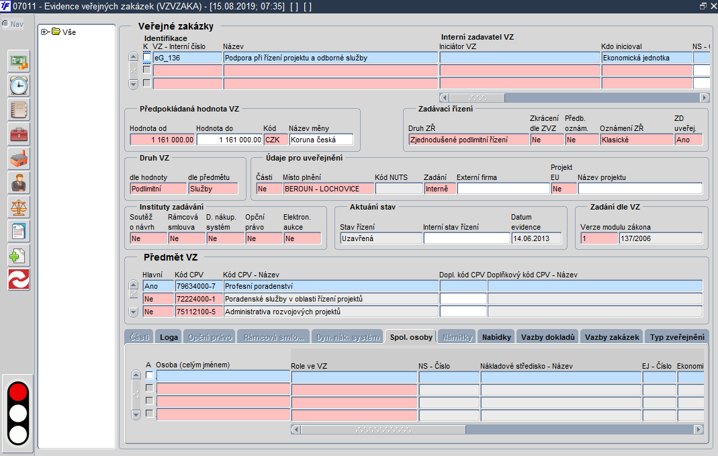Switch to the Spol. osoby tab
718x456 pixels.
(411, 337)
